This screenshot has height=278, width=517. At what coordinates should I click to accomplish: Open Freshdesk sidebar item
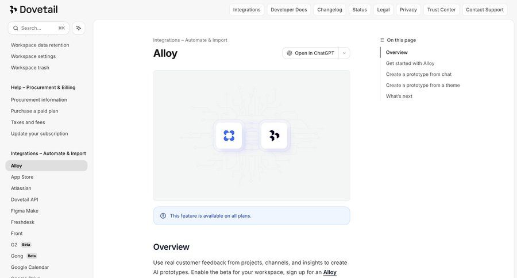coord(23,222)
